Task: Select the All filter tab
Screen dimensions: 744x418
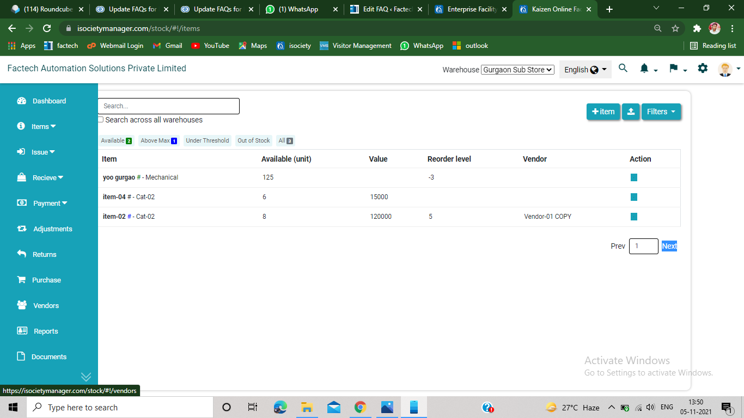Action: point(285,140)
